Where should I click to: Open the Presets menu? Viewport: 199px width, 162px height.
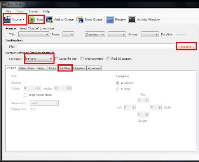click(33, 11)
